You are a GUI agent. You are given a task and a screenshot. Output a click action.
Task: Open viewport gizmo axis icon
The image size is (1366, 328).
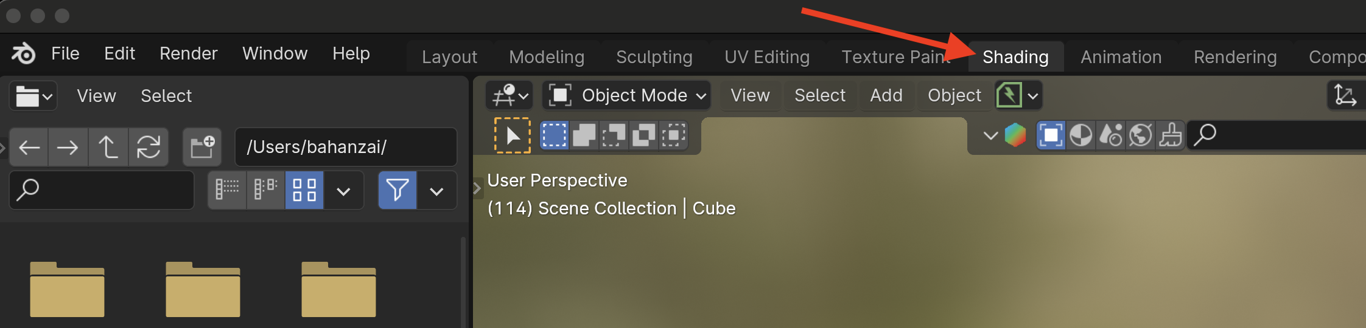coord(1345,95)
